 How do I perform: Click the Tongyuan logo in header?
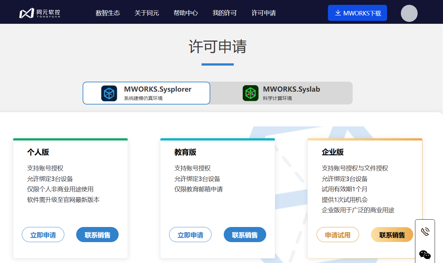pyautogui.click(x=40, y=13)
